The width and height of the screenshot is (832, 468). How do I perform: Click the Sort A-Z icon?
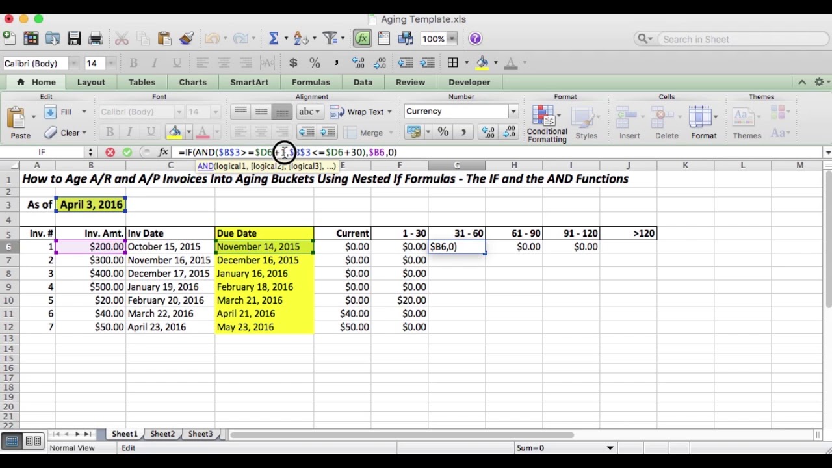(300, 38)
